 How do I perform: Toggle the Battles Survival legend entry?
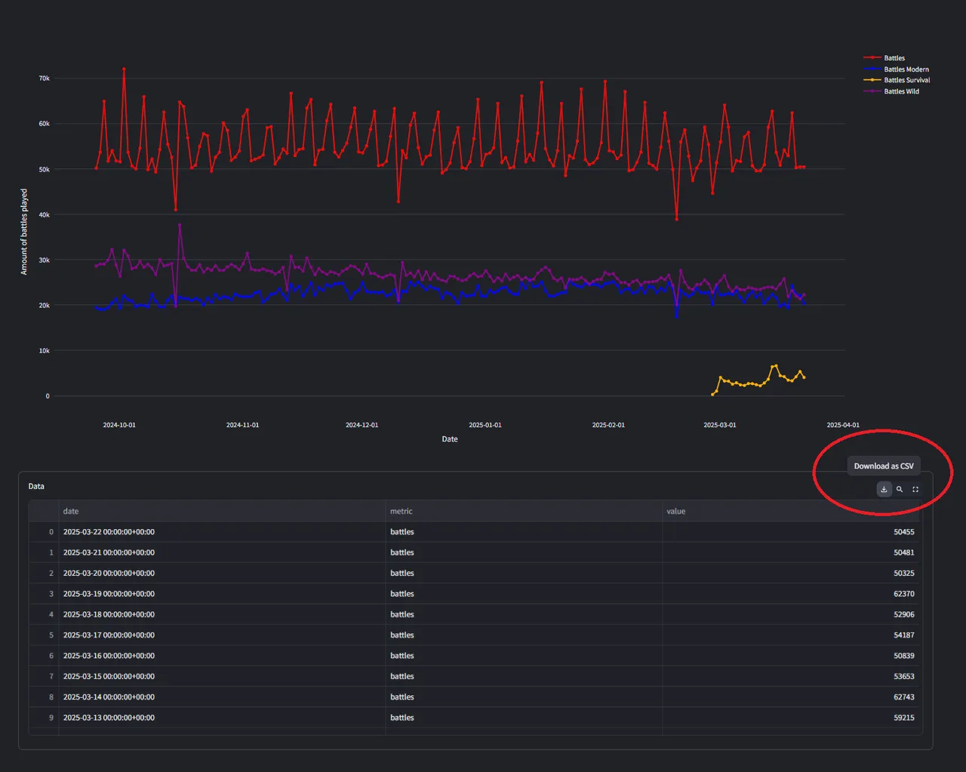897,80
